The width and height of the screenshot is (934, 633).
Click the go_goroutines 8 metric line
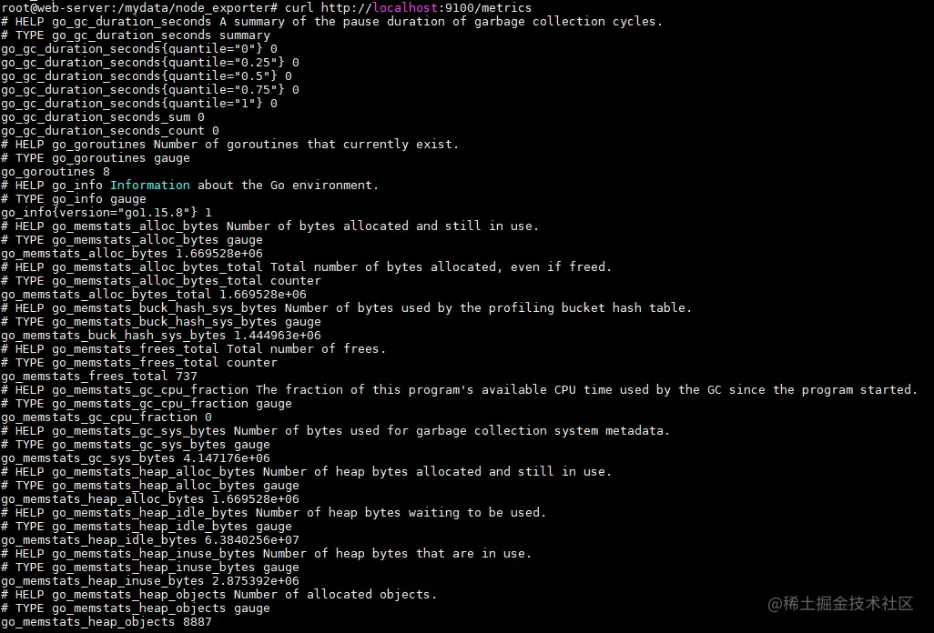[x=56, y=171]
